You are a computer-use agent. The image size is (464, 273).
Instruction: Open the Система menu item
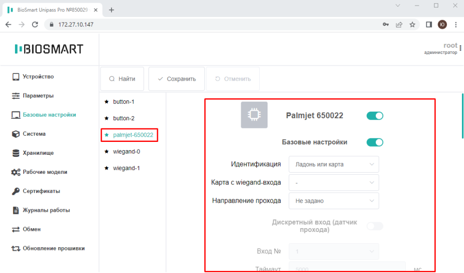(x=35, y=134)
